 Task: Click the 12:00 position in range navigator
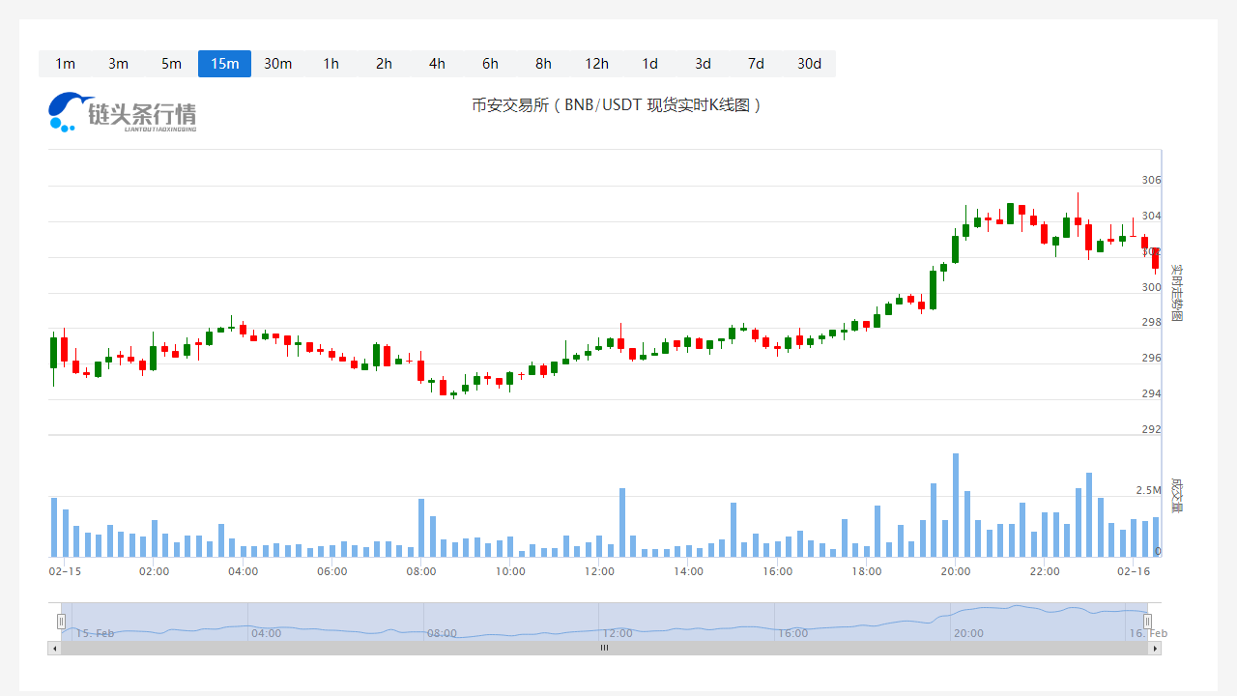[617, 633]
